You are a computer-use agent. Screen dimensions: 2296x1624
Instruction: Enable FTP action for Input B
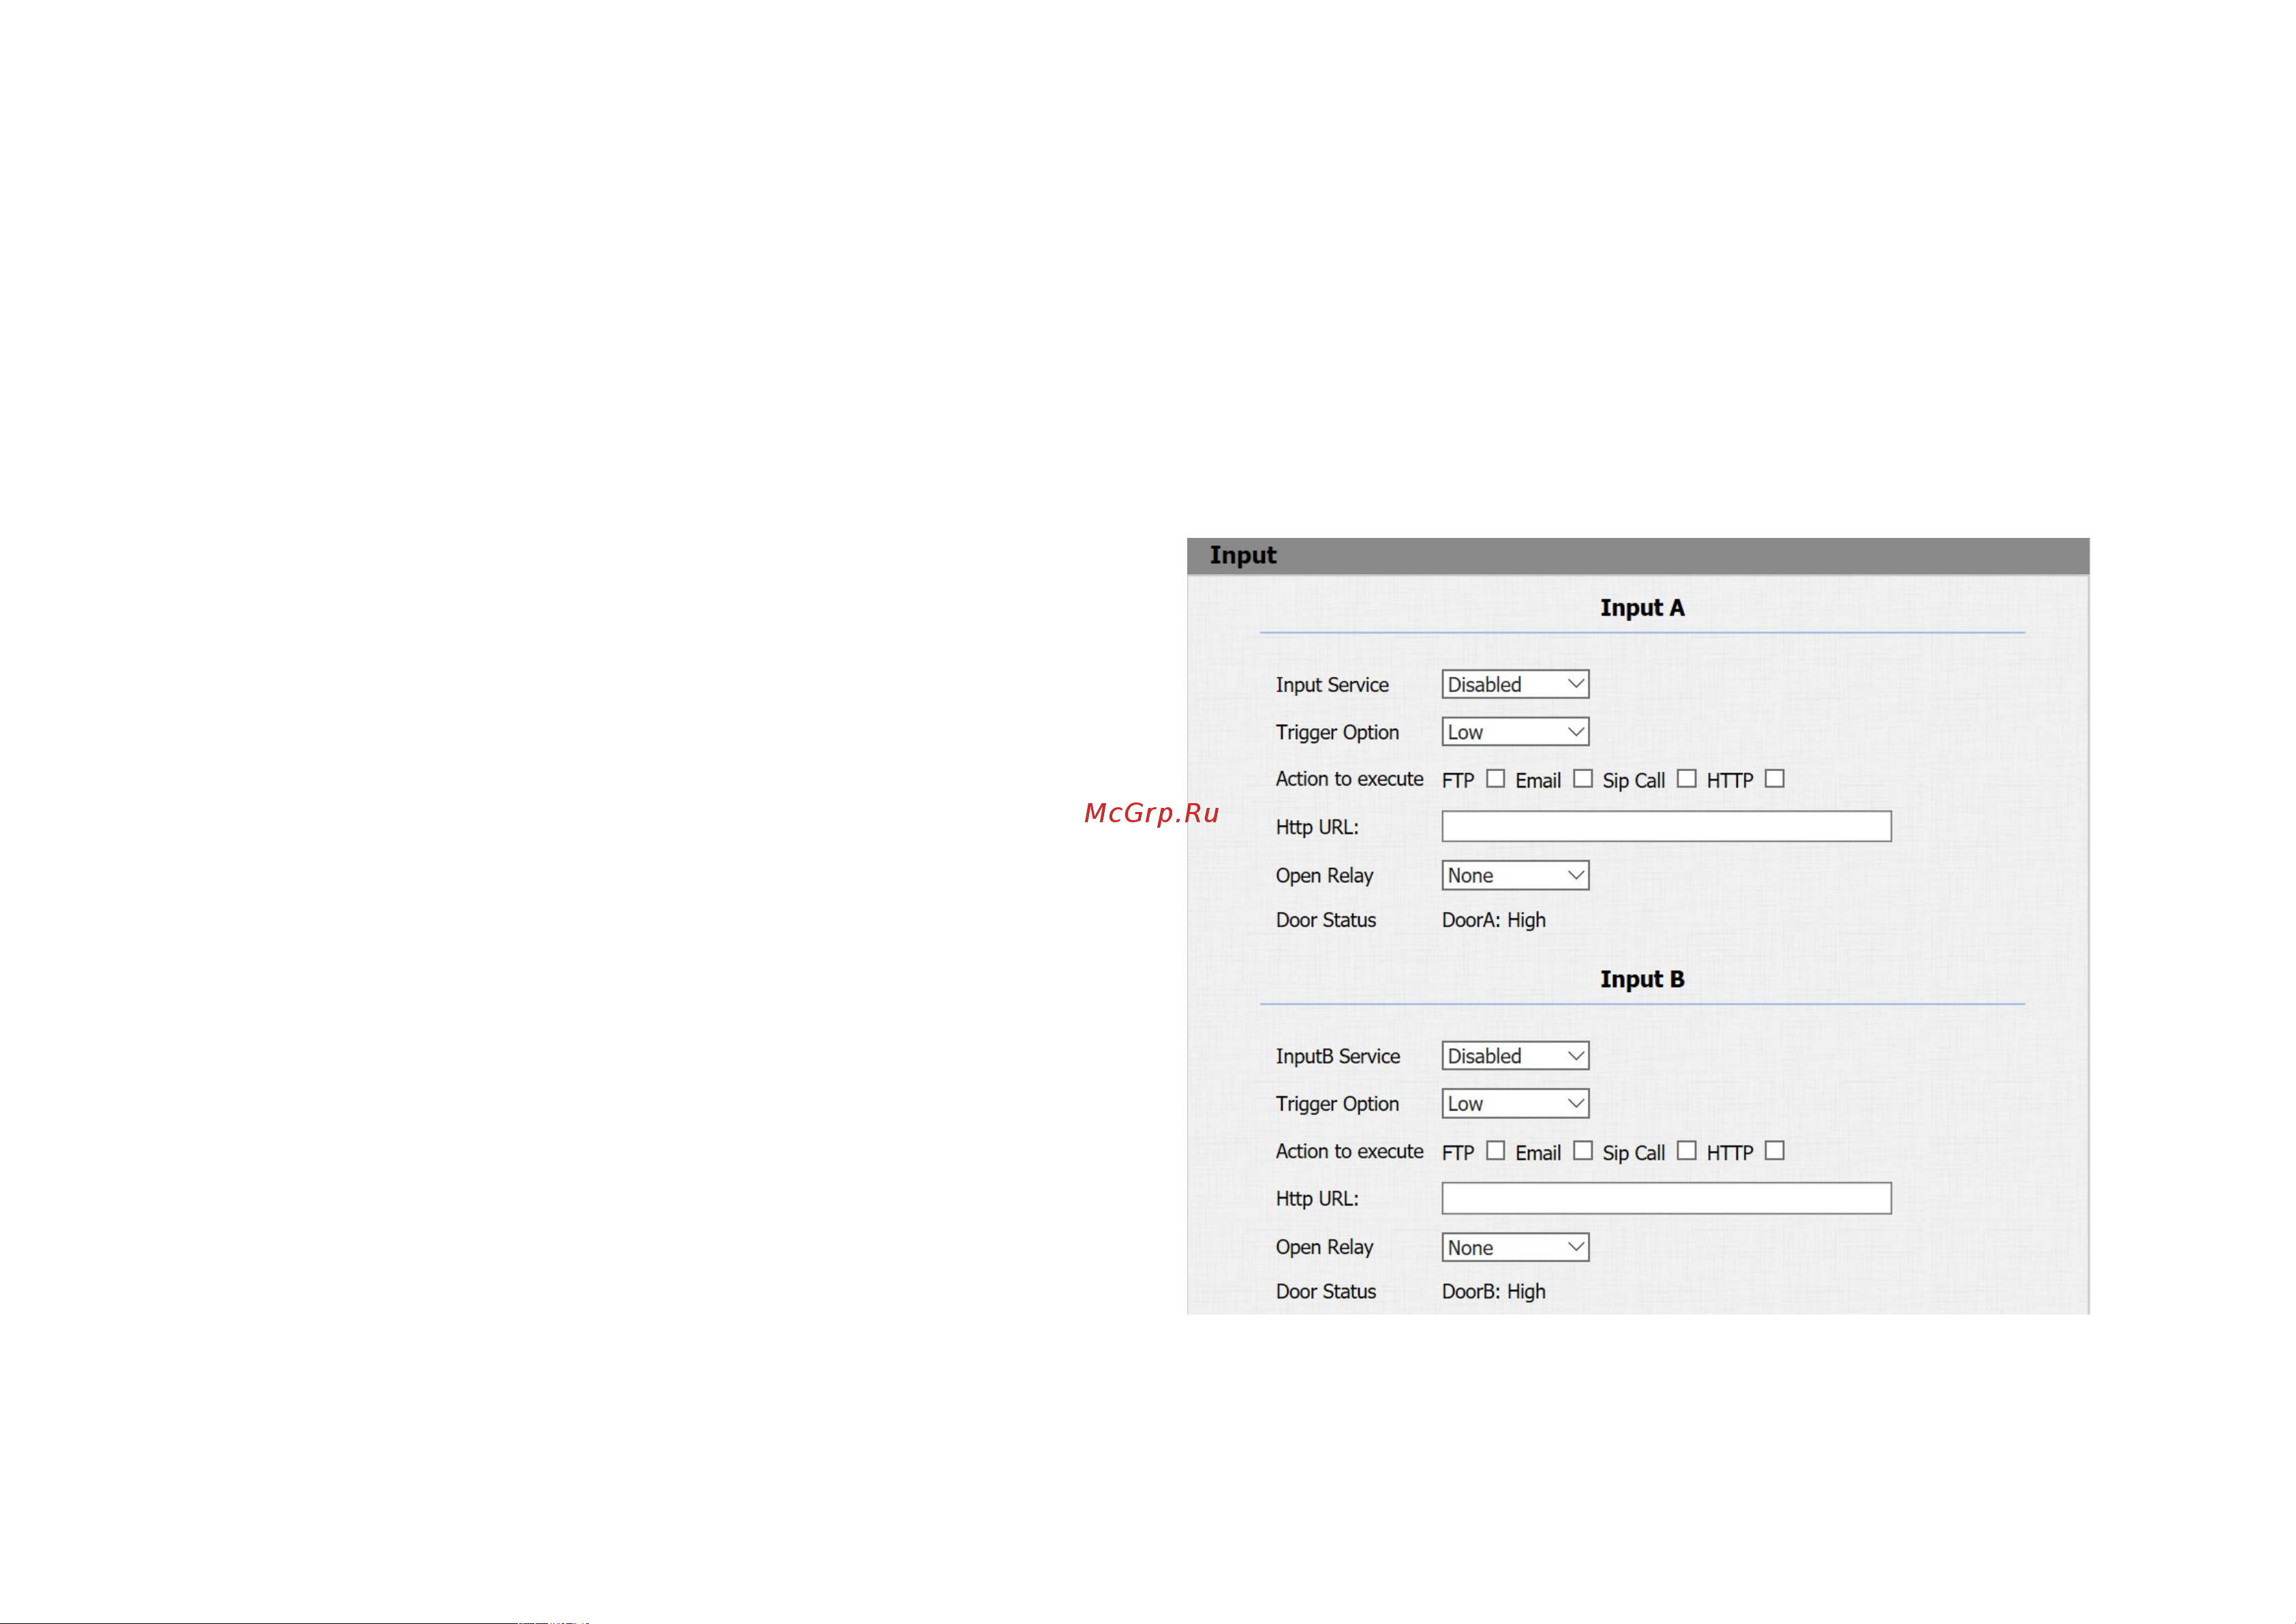[x=1495, y=1151]
